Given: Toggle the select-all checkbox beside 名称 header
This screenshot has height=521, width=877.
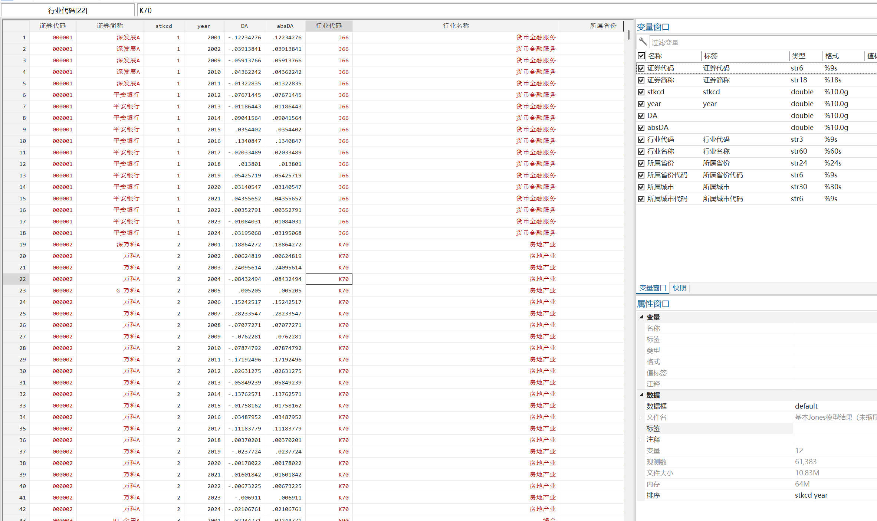Looking at the screenshot, I should [641, 56].
